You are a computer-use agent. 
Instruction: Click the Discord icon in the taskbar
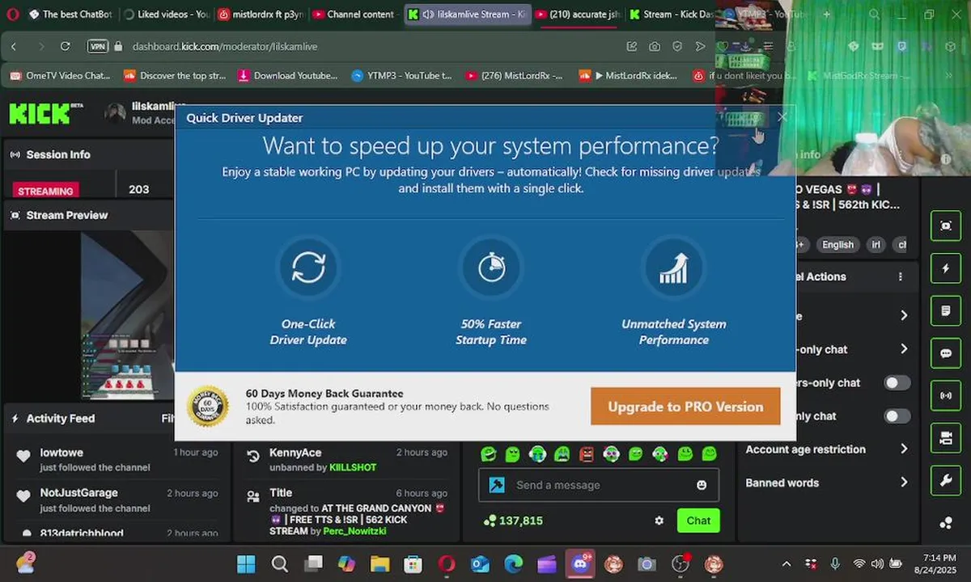579,563
